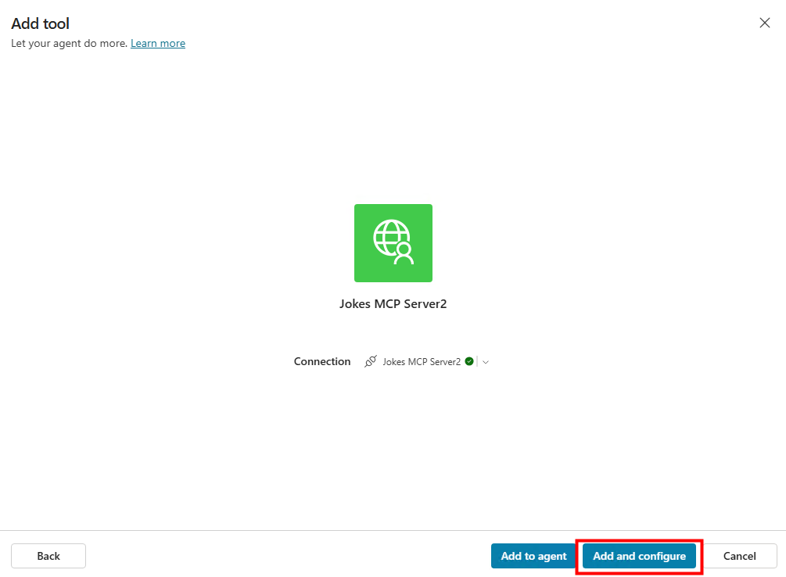This screenshot has height=577, width=786.
Task: Click the Add tool dialog title
Action: click(x=40, y=24)
